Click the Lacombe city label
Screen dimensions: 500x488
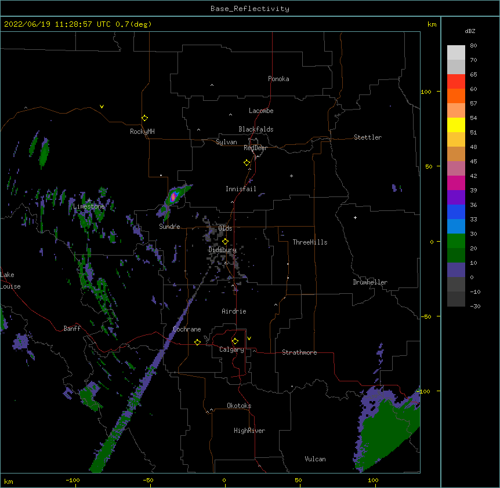coord(261,111)
